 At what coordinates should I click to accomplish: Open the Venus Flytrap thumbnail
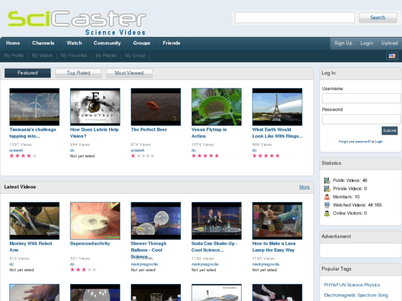(216, 107)
